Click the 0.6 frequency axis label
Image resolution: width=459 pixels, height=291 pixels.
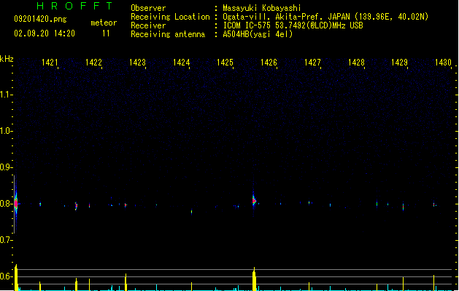point(6,276)
